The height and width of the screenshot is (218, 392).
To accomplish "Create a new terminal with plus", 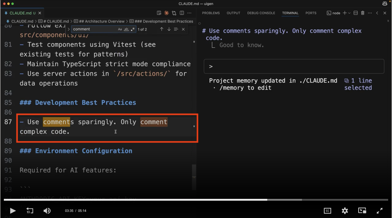I will click(x=345, y=13).
